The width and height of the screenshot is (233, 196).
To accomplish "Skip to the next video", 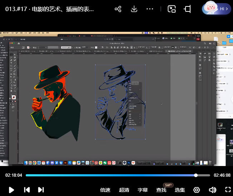I will tap(41, 190).
